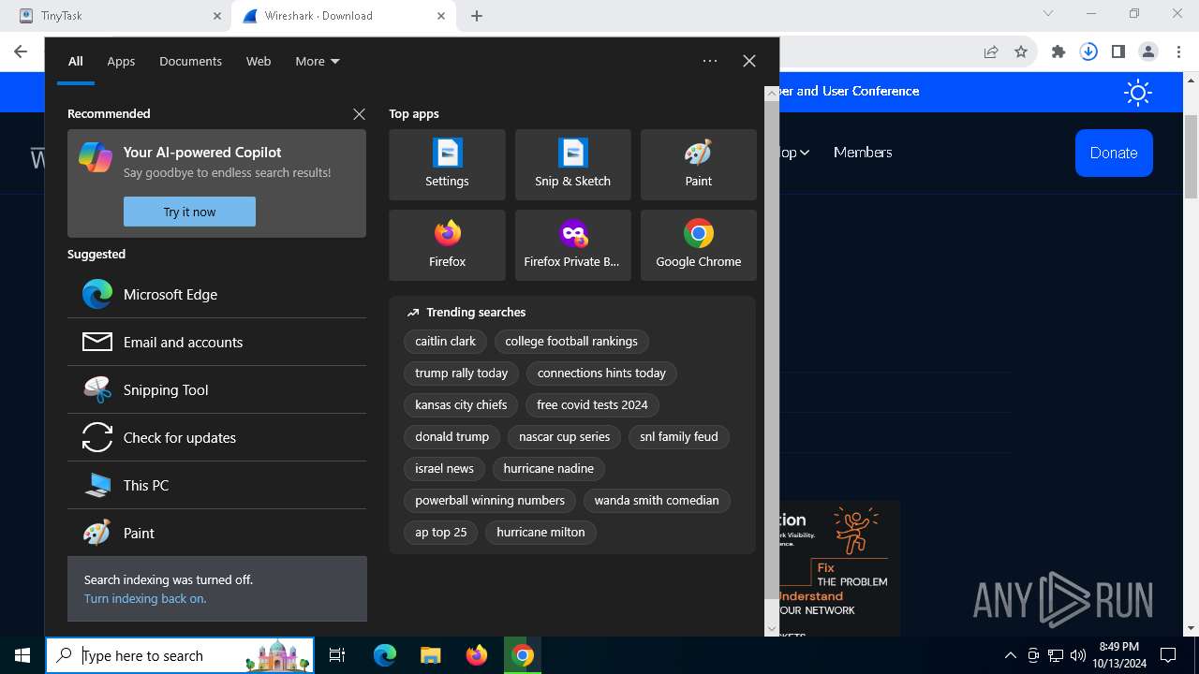This screenshot has height=674, width=1199.
Task: Share this page in Chrome
Action: tap(991, 52)
